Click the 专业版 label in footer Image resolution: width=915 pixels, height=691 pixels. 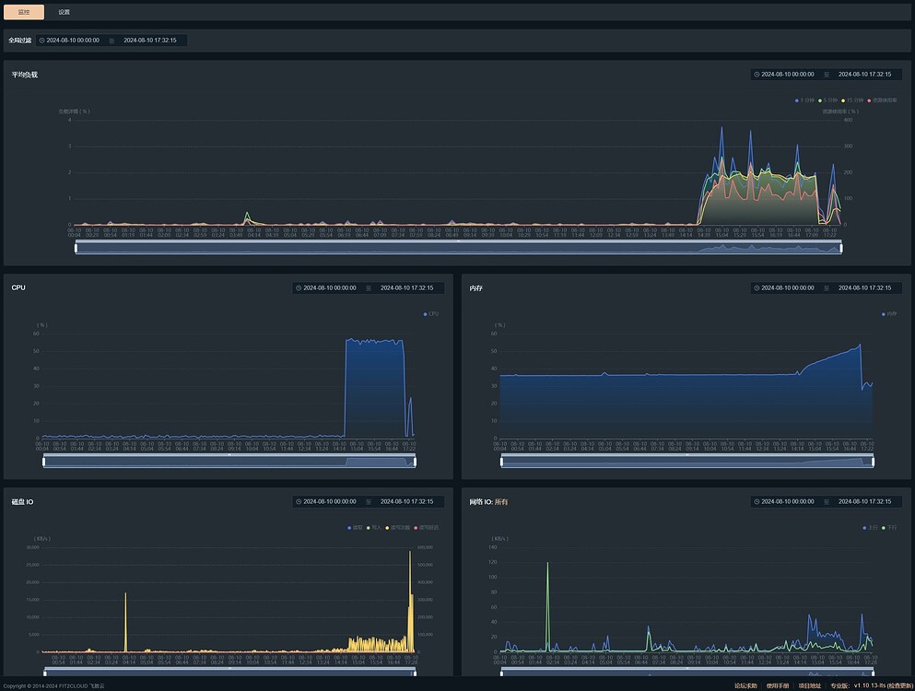point(839,685)
